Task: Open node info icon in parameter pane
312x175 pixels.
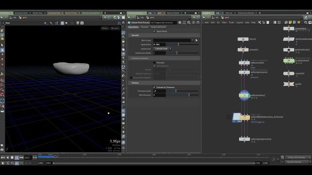Action: [x=194, y=23]
